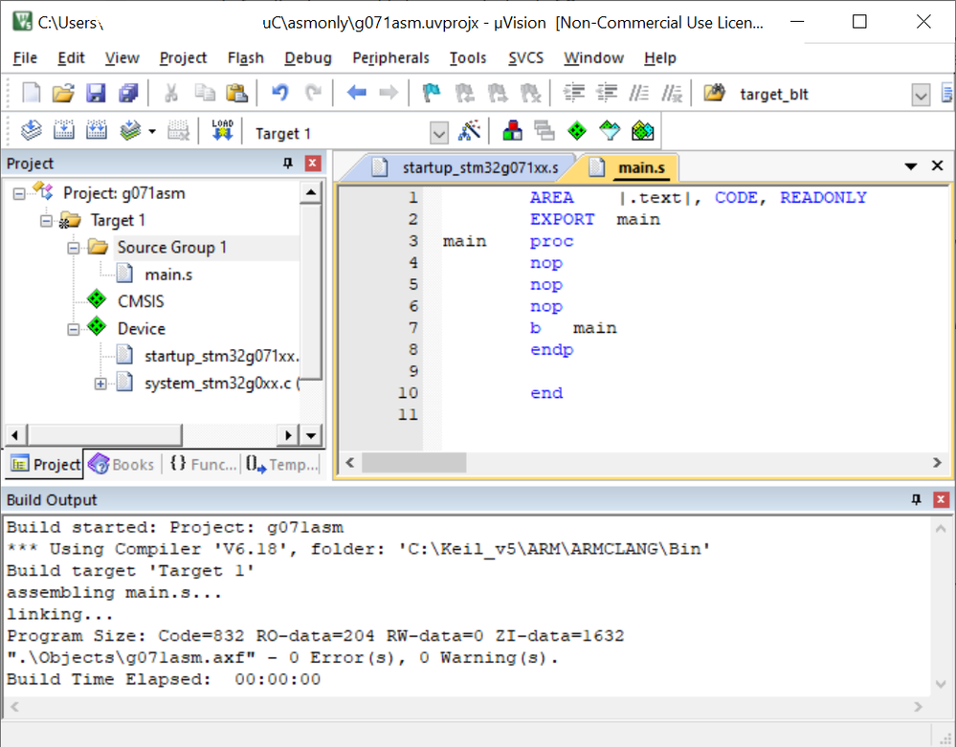Toggle the Build Output panel pin
Image resolution: width=956 pixels, height=747 pixels.
coord(916,499)
